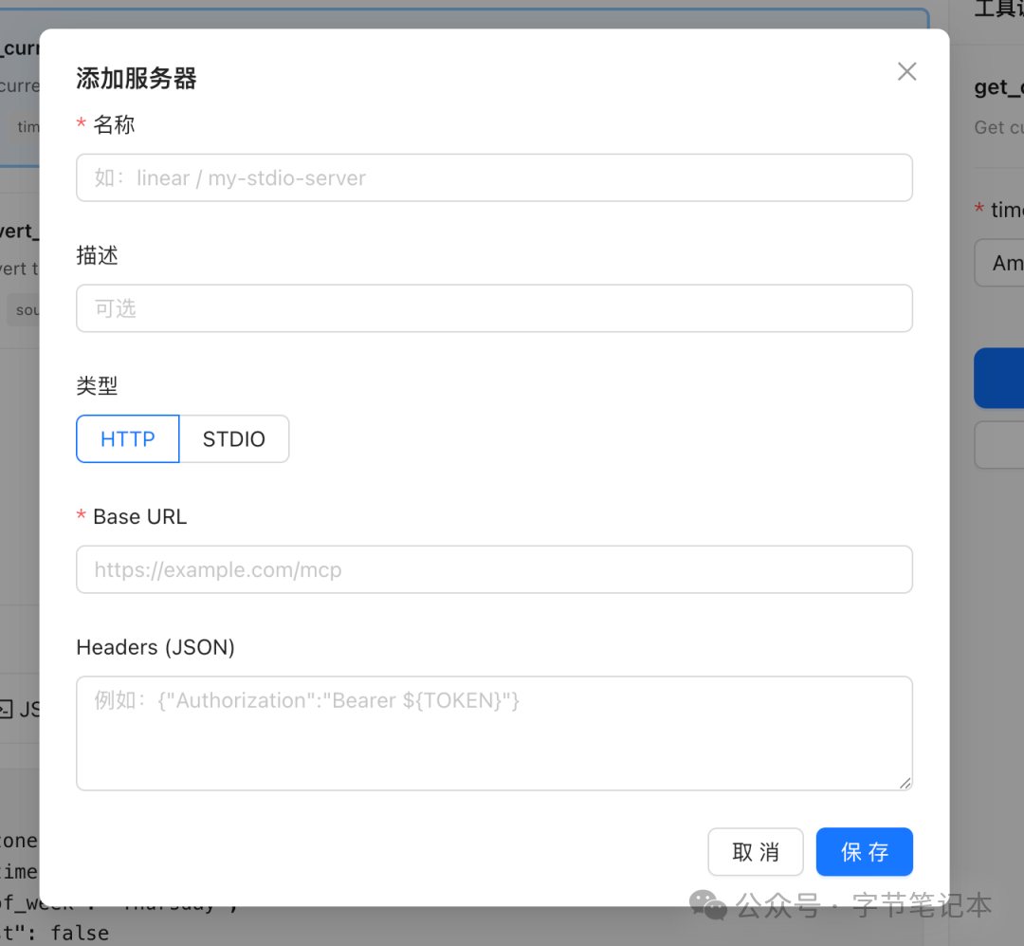
Task: Click the 保存 button to save the server
Action: (x=864, y=851)
